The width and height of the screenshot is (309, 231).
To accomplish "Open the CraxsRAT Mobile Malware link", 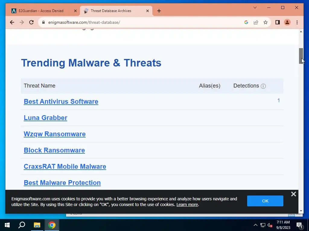I will click(65, 167).
